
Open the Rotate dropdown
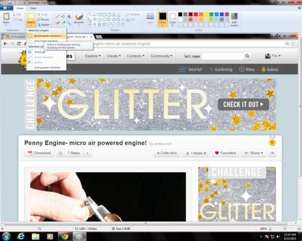[44, 25]
